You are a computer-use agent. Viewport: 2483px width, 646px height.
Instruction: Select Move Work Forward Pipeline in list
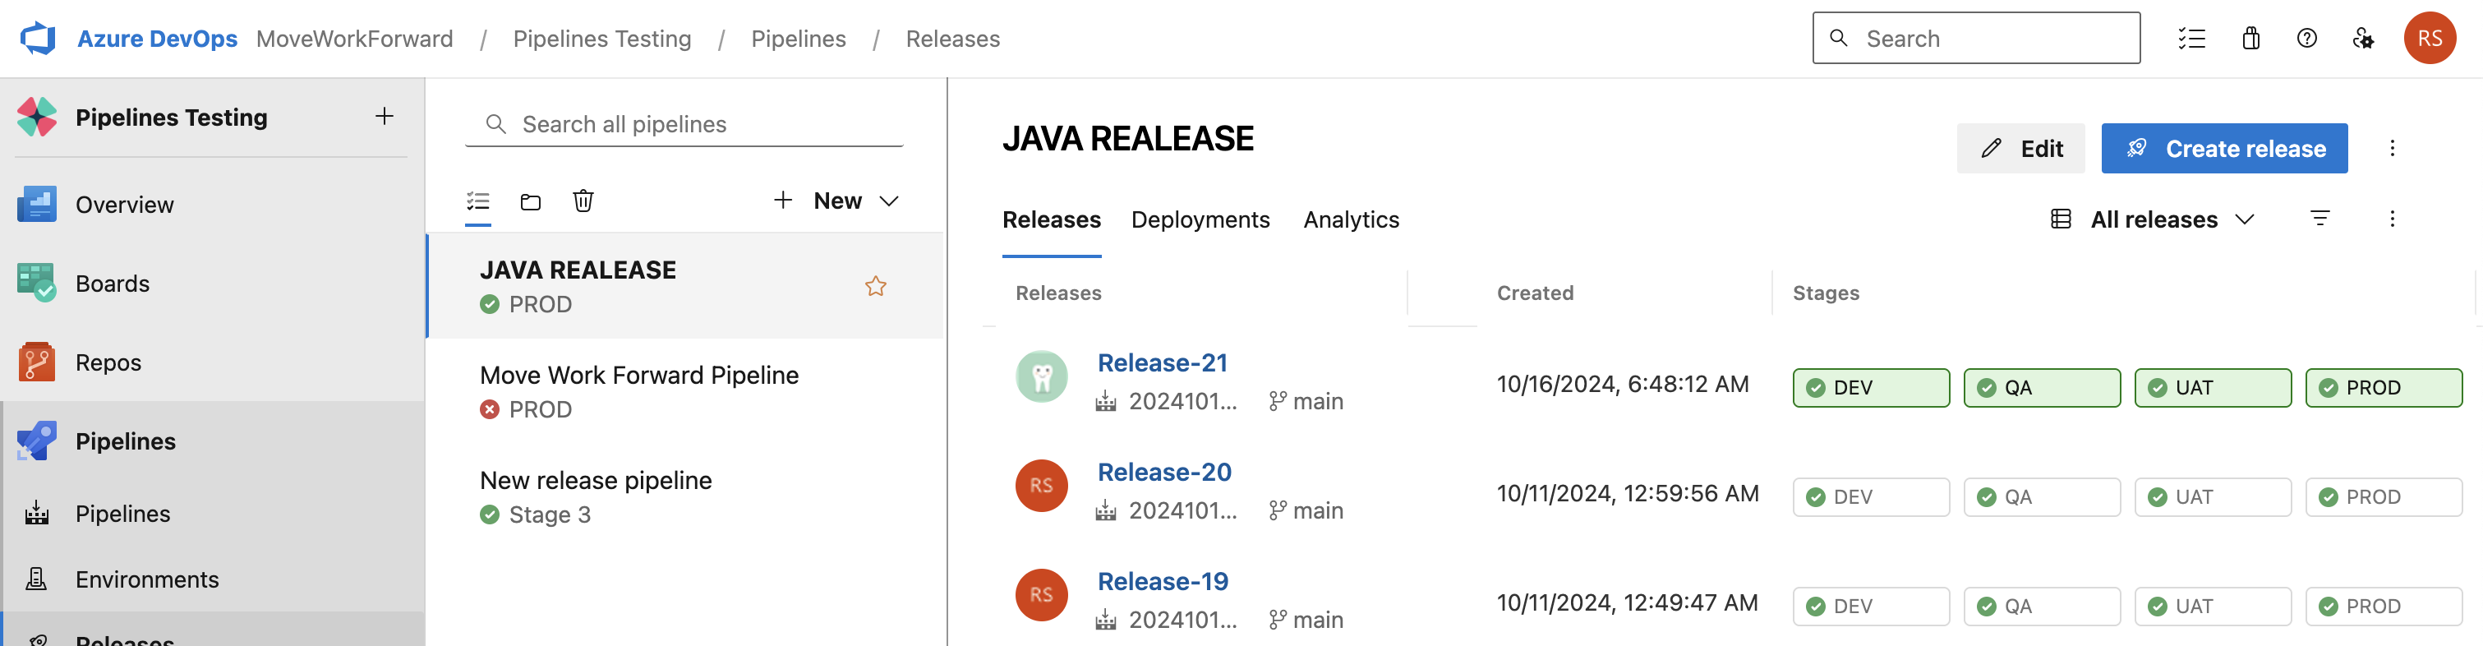pos(638,375)
